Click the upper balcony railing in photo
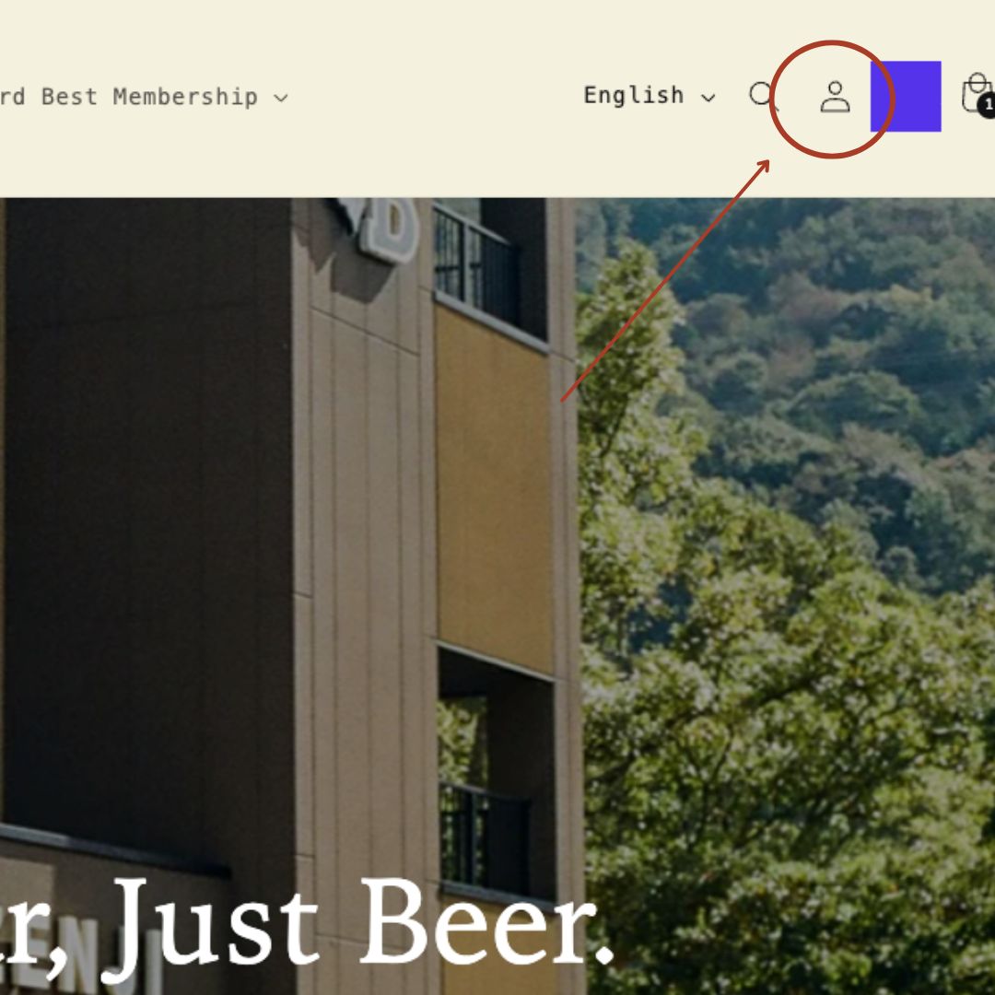This screenshot has width=995, height=995. (476, 266)
